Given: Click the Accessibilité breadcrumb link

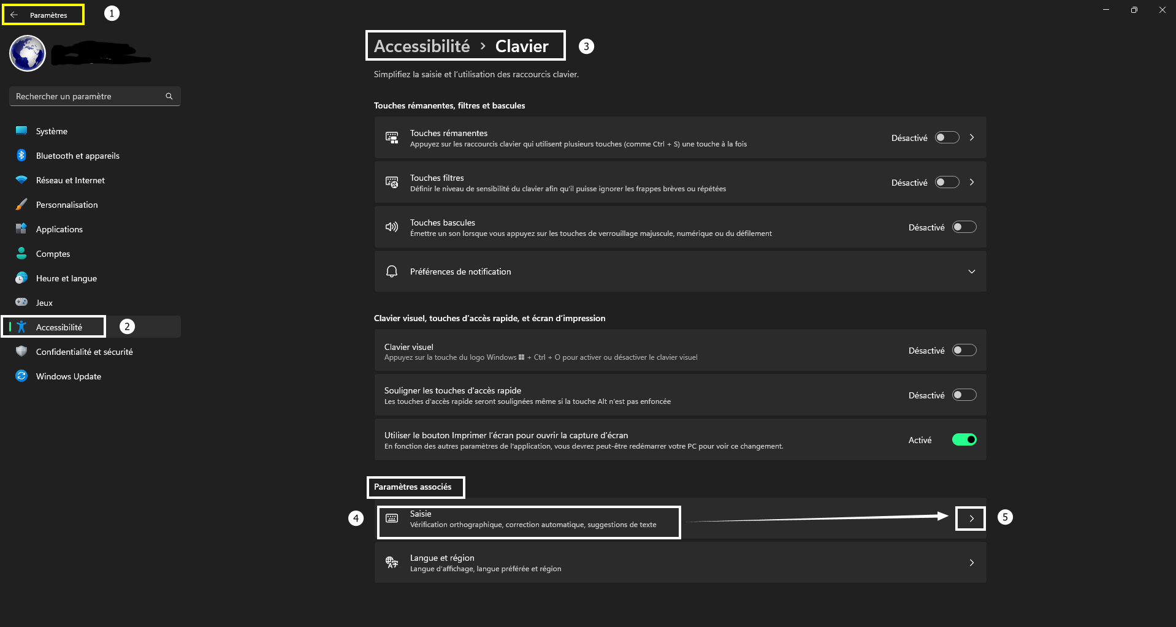Looking at the screenshot, I should coord(422,47).
